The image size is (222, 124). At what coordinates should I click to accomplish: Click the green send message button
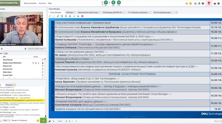(x=43, y=121)
